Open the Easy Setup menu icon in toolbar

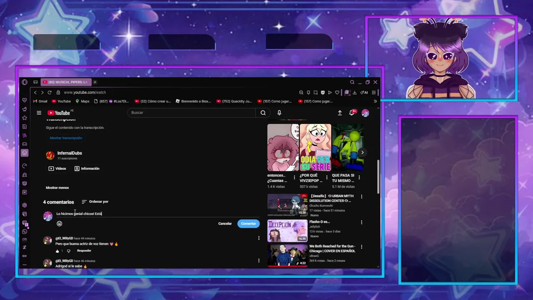[x=374, y=92]
